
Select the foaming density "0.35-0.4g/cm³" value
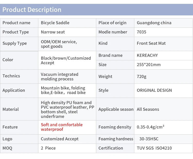click(x=150, y=127)
